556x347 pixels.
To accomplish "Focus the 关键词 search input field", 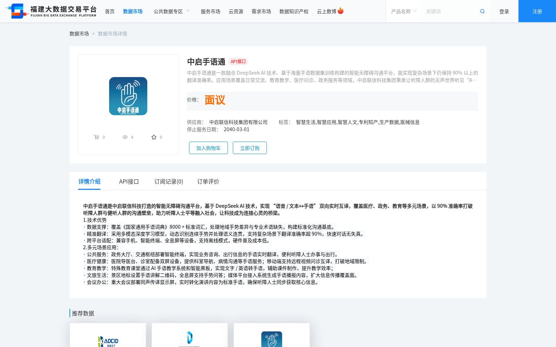I will pos(450,11).
